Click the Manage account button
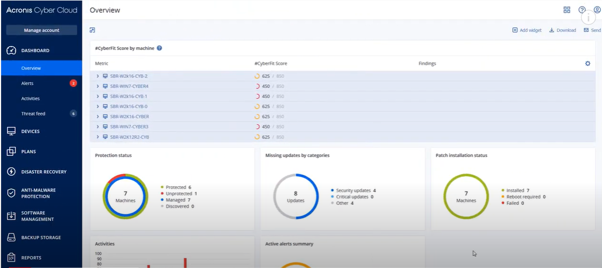The height and width of the screenshot is (268, 602). [41, 30]
